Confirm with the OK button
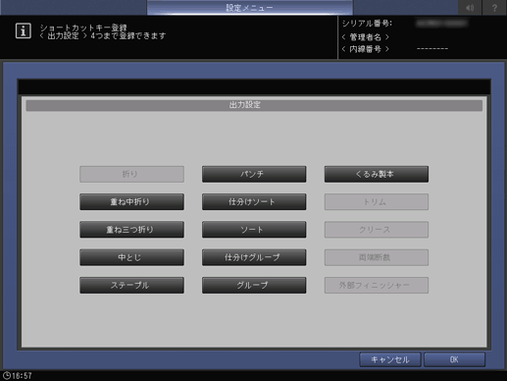The image size is (507, 381). click(454, 359)
